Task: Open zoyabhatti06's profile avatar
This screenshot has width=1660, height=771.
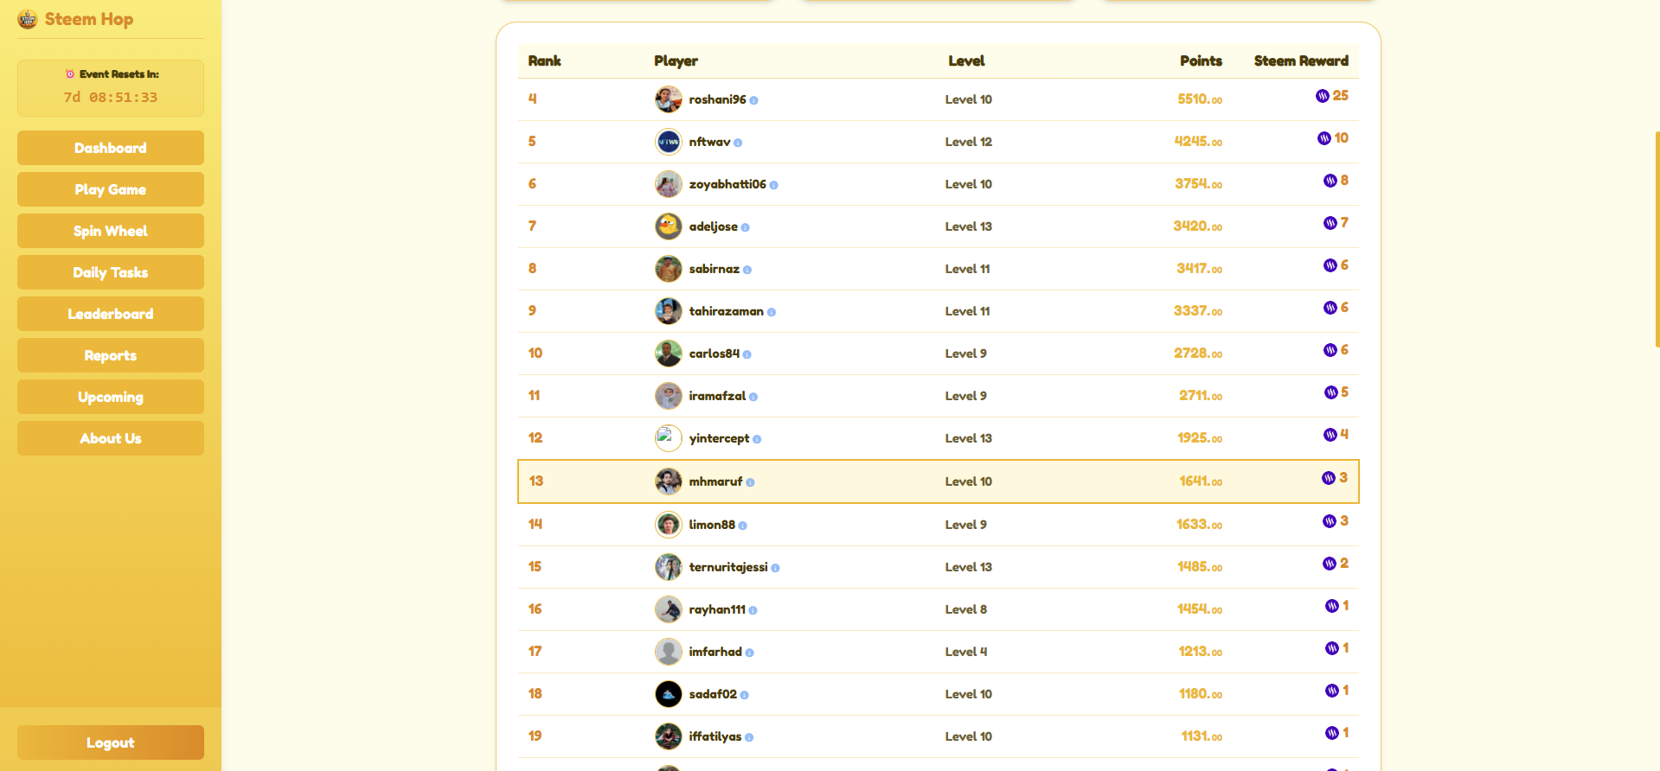Action: point(669,184)
